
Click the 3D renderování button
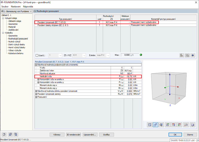pyautogui.click(x=74, y=135)
